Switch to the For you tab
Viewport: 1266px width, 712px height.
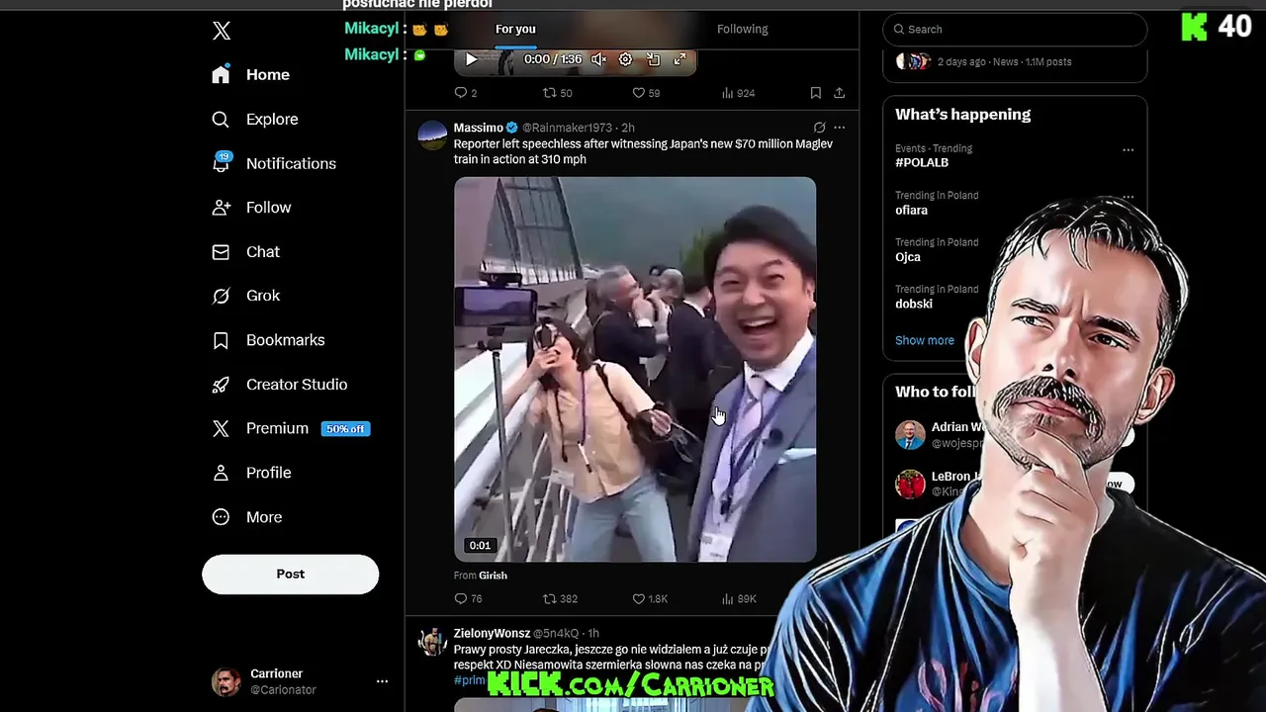(515, 30)
